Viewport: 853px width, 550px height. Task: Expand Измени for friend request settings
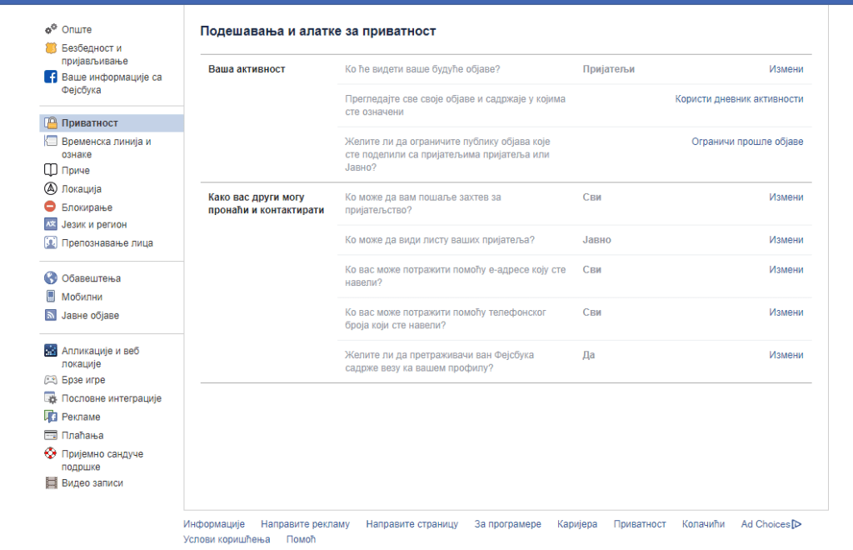tap(788, 198)
